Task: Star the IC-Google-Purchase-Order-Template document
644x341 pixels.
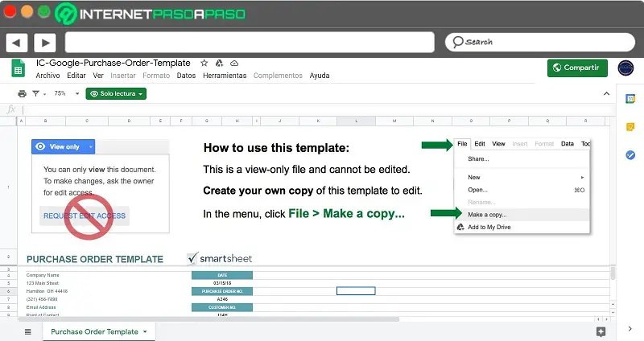Action: (204, 64)
